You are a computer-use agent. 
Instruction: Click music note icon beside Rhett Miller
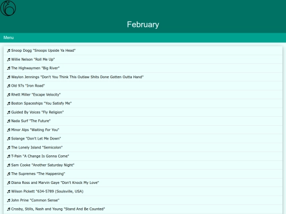8,95
